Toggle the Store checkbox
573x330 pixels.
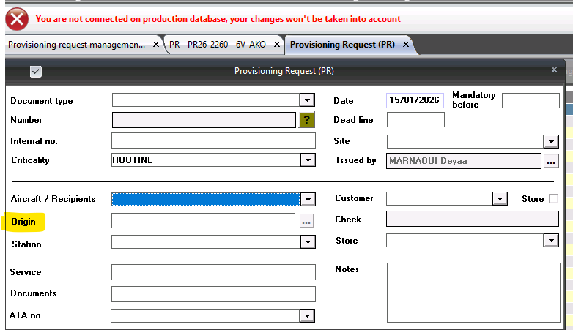pos(553,198)
